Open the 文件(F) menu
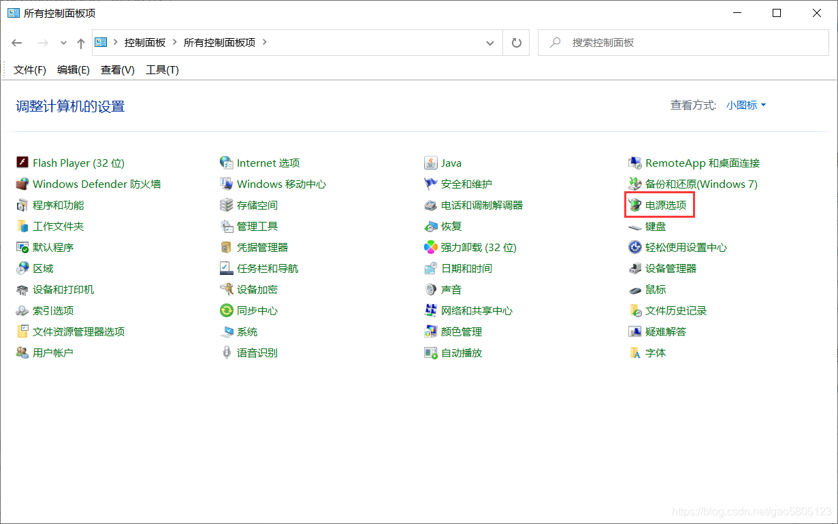 (30, 69)
